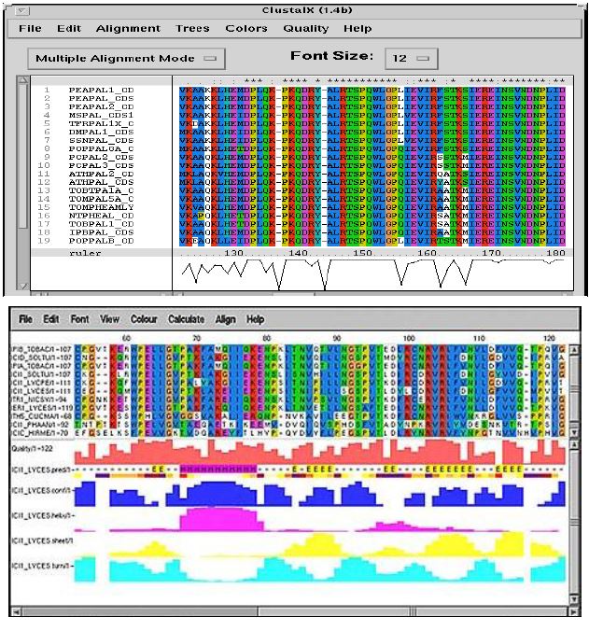Open the File menu in ClustalX

click(x=30, y=29)
